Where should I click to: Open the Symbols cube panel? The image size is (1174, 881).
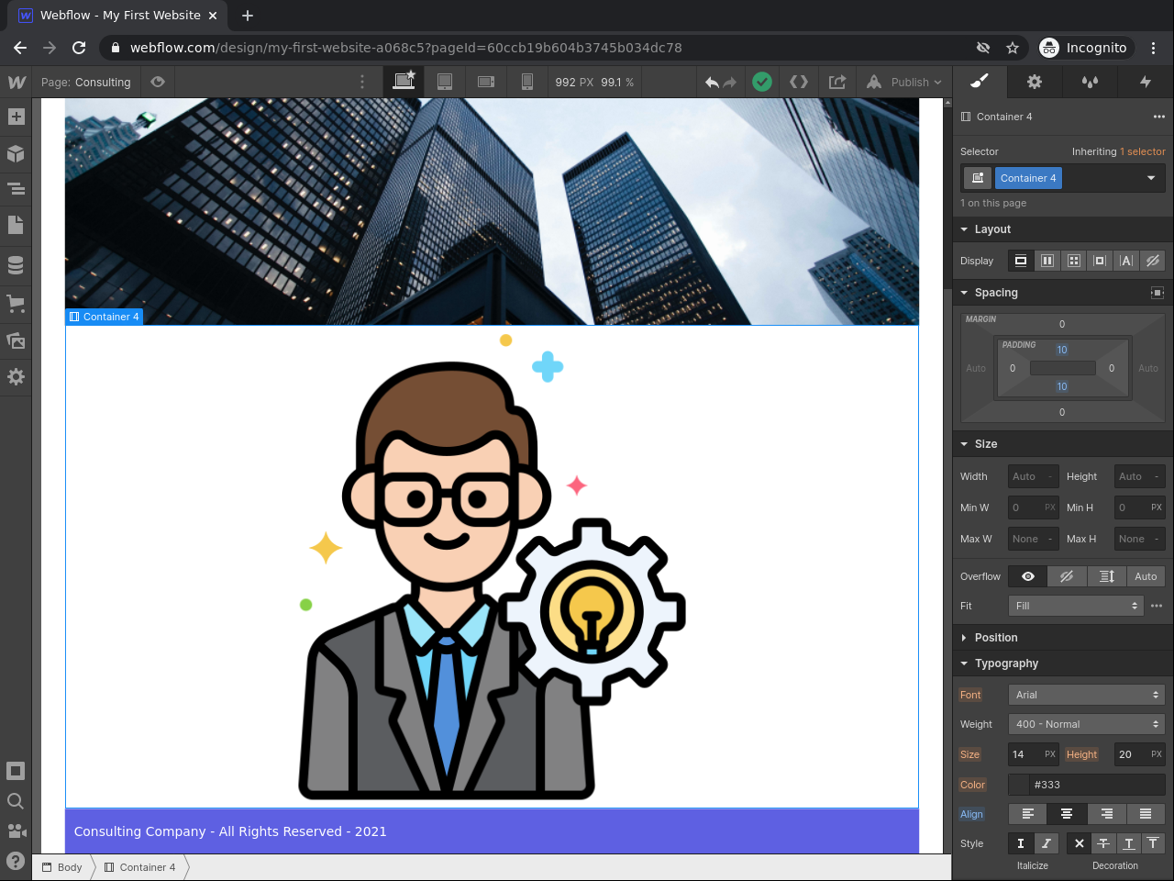click(x=16, y=153)
